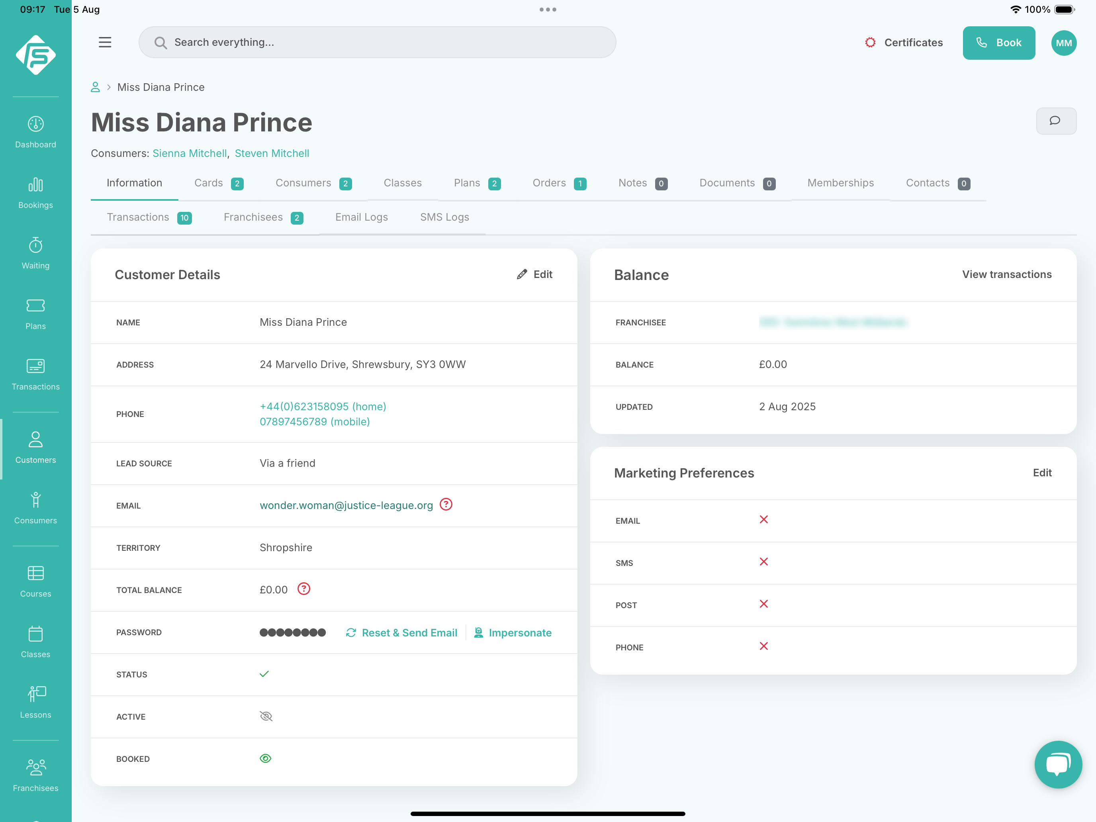Open the Waiting list stopwatch icon
Screen dimensions: 1096x822
[36, 245]
